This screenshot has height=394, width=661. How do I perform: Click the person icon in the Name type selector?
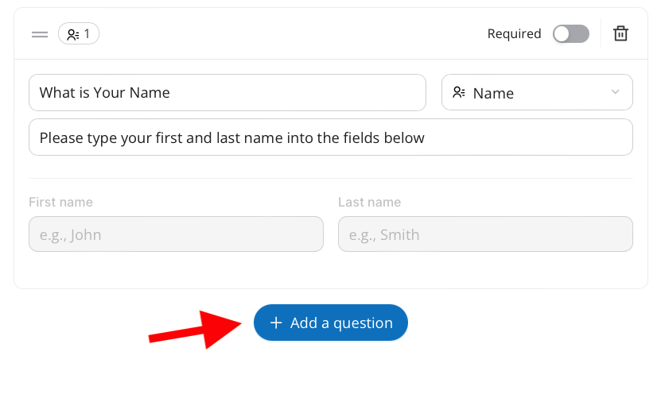pyautogui.click(x=459, y=92)
